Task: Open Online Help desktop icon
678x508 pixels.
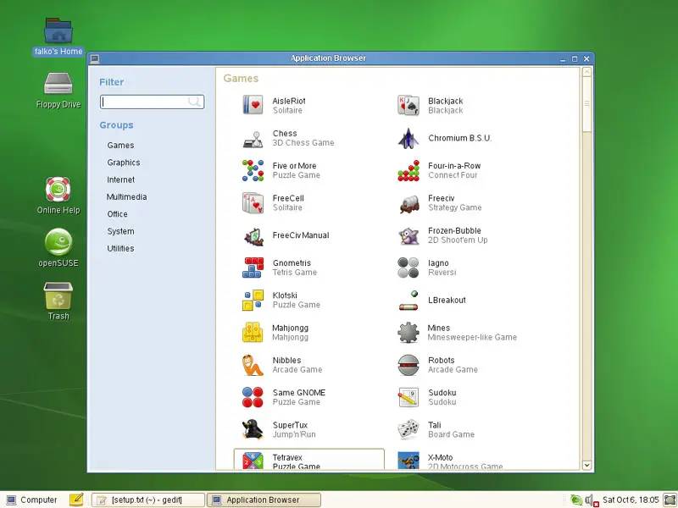Action: point(58,196)
